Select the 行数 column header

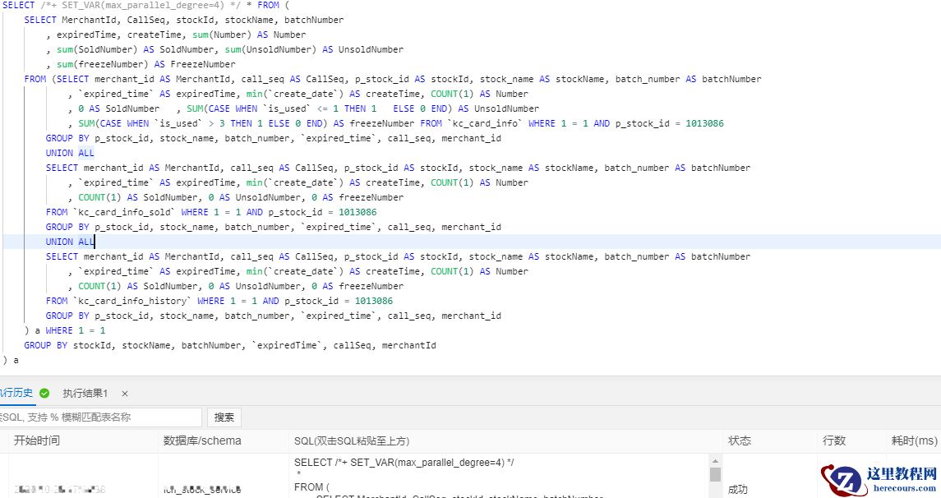coord(833,440)
